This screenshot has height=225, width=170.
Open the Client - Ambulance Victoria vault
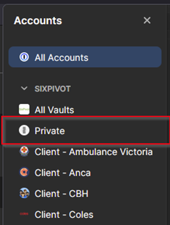pyautogui.click(x=94, y=152)
